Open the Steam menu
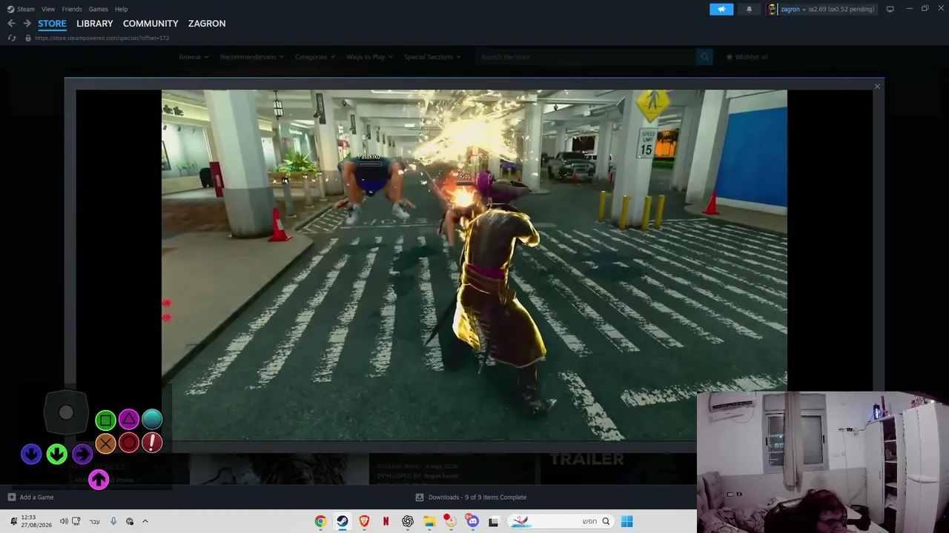 click(x=26, y=9)
